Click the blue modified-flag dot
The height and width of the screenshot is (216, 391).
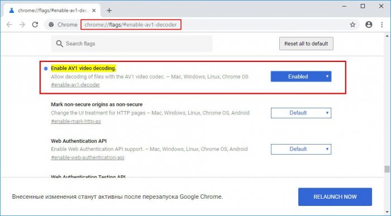point(46,69)
